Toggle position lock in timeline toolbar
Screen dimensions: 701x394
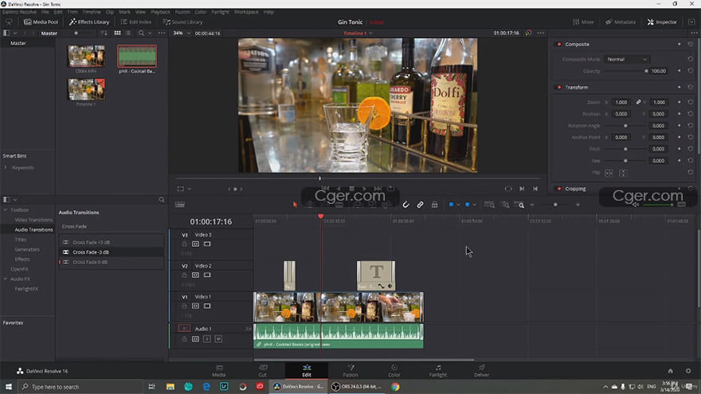(x=435, y=205)
